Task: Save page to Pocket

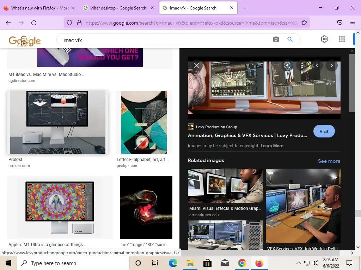Action: 340,22
